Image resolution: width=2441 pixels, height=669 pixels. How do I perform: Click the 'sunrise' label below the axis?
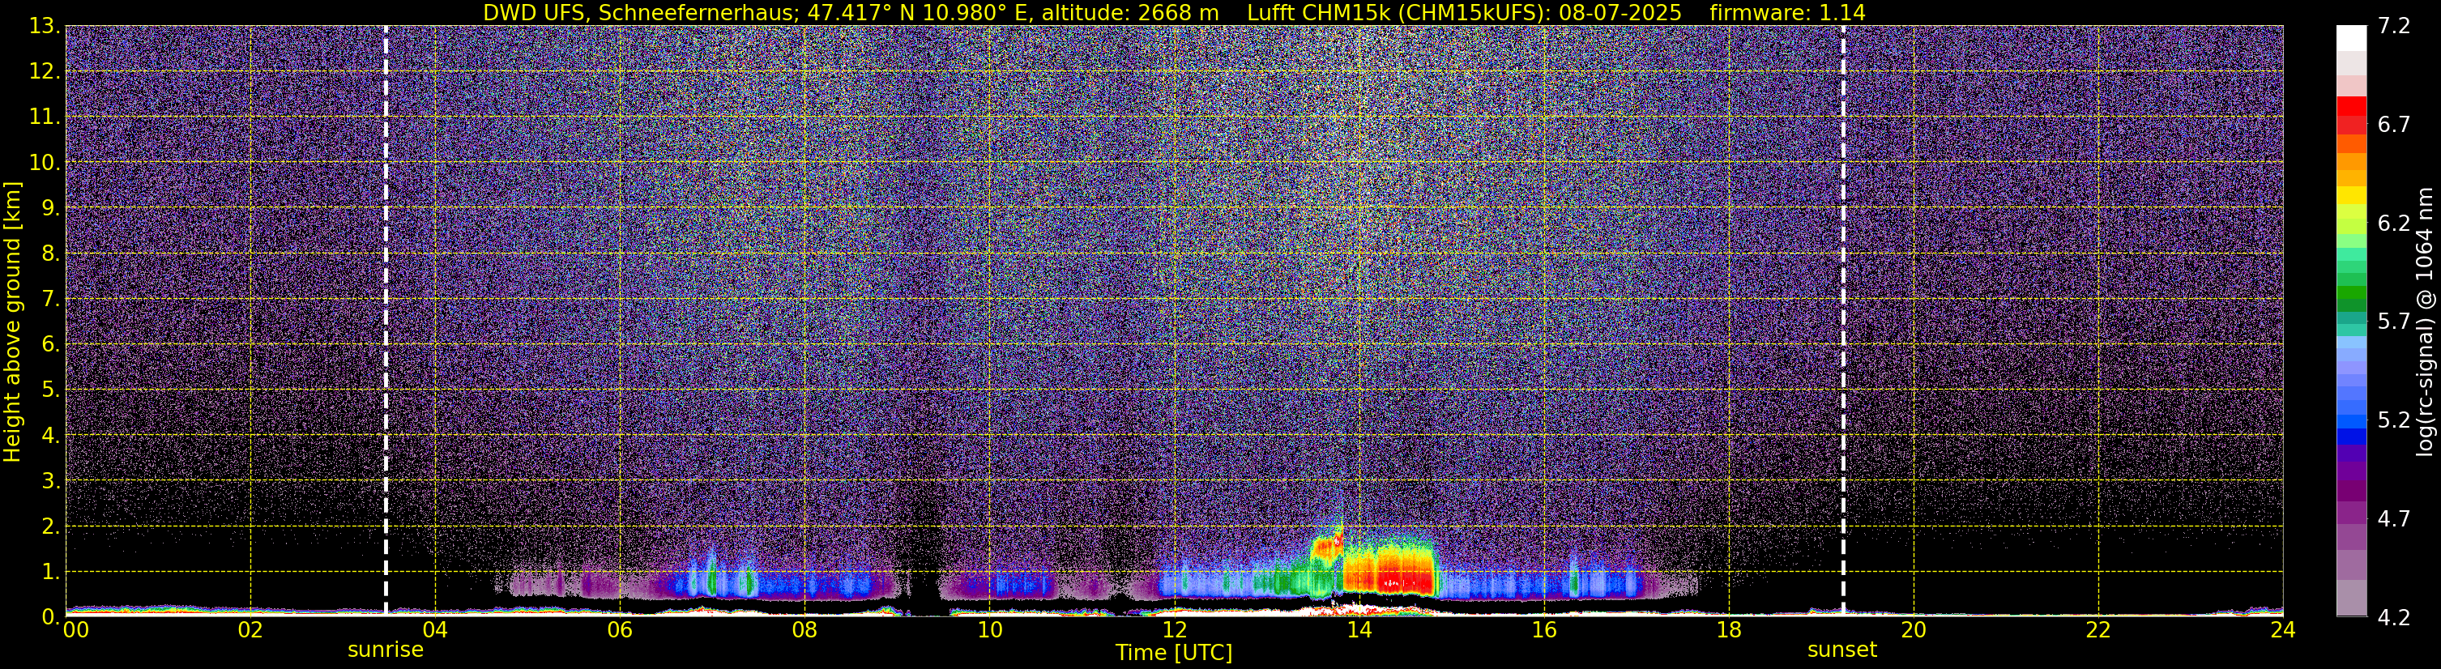click(x=386, y=650)
